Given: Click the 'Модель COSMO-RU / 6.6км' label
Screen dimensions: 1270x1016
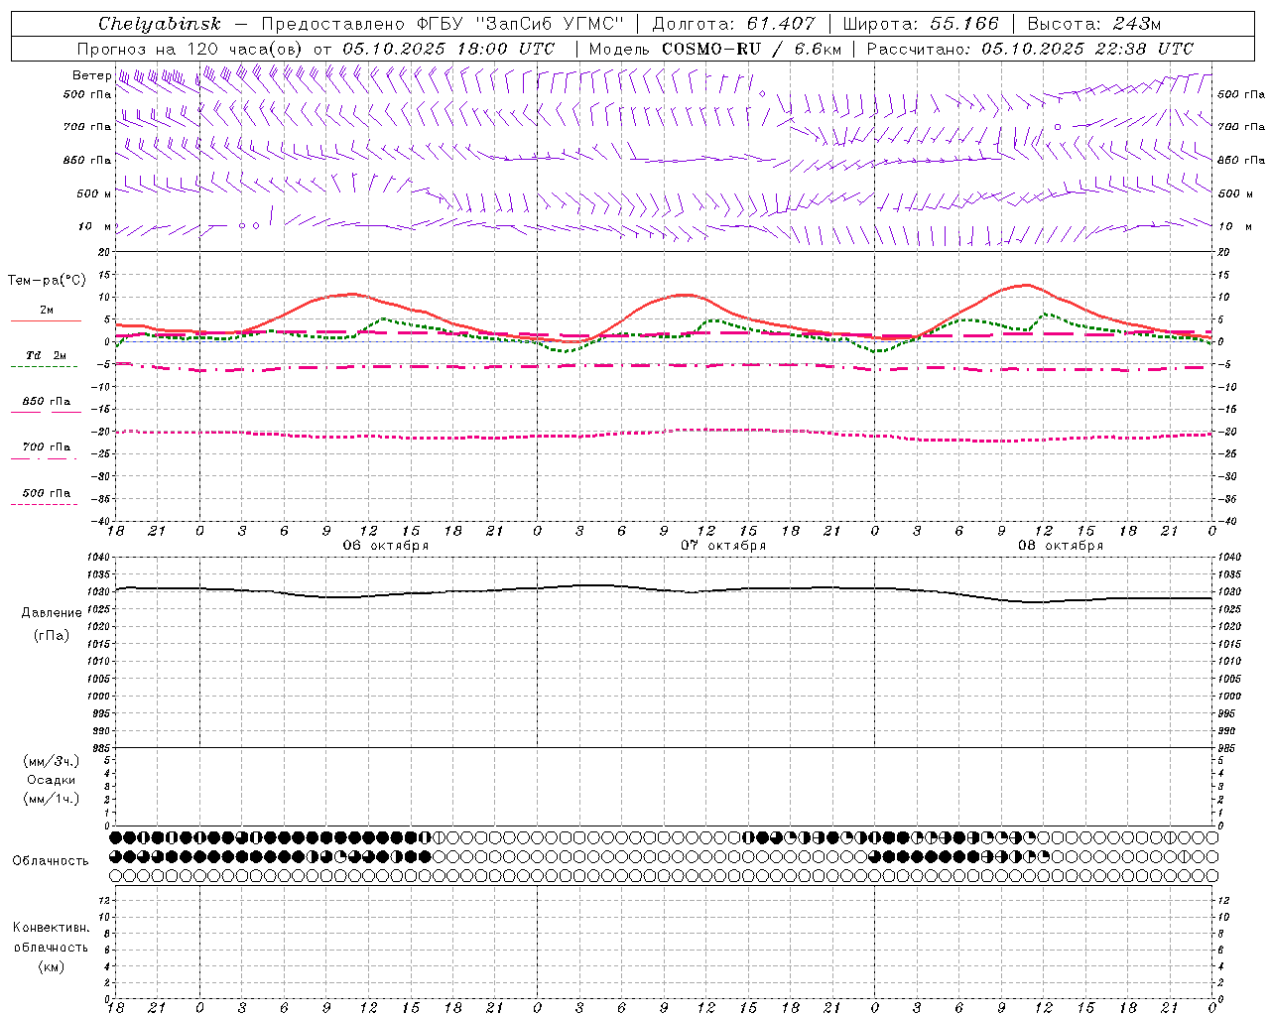Looking at the screenshot, I should [x=715, y=49].
